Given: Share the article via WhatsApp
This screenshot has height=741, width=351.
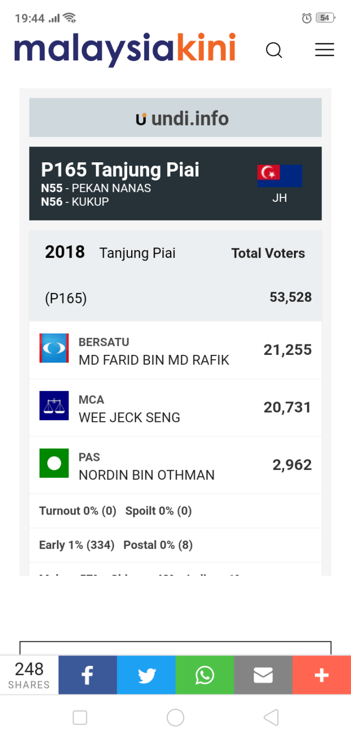Looking at the screenshot, I should pyautogui.click(x=205, y=675).
